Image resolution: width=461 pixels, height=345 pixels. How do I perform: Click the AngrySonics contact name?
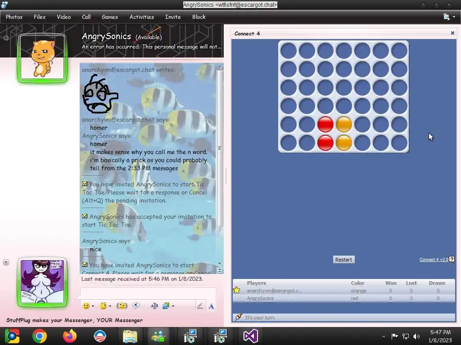point(106,36)
